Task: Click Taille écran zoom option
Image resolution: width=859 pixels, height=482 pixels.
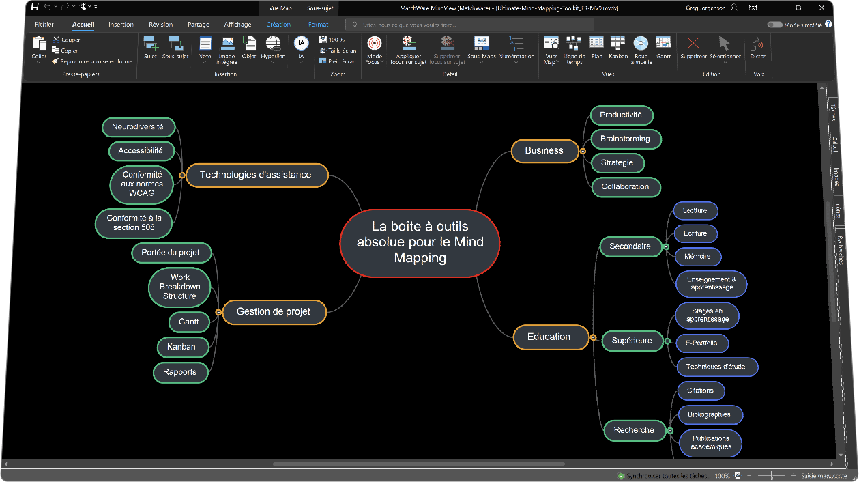Action: pyautogui.click(x=338, y=51)
